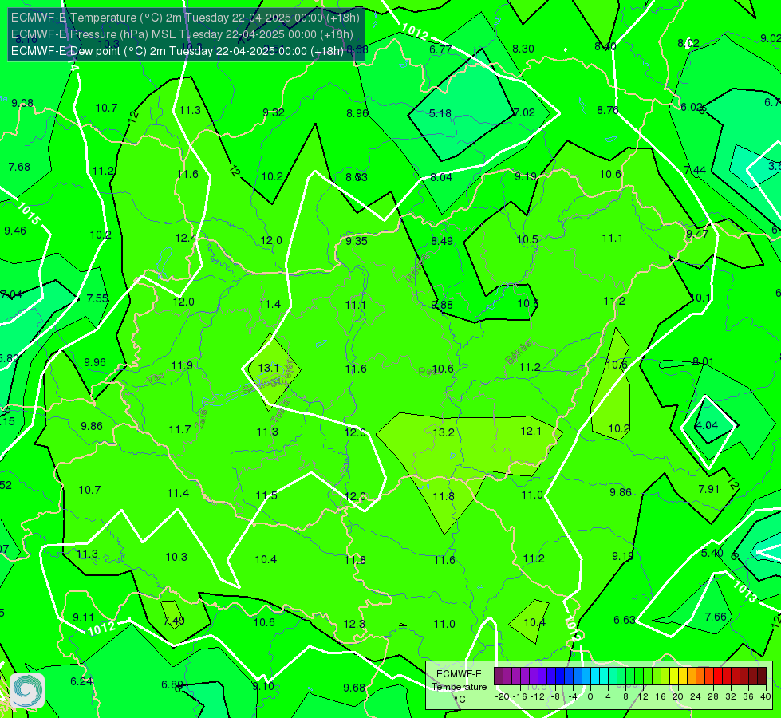781x718 pixels.
Task: Click the 9.35 temperature value
Action: pyautogui.click(x=357, y=241)
